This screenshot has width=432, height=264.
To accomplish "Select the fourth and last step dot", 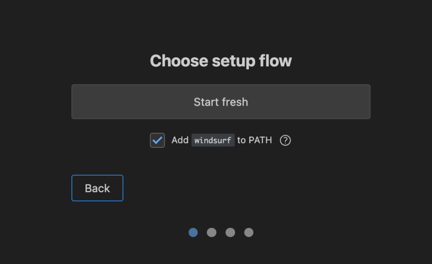I will (x=249, y=232).
